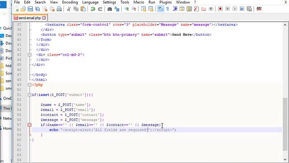The width and height of the screenshot is (289, 163).
Task: Collapse the red fold marker line 57
Action: [29, 125]
